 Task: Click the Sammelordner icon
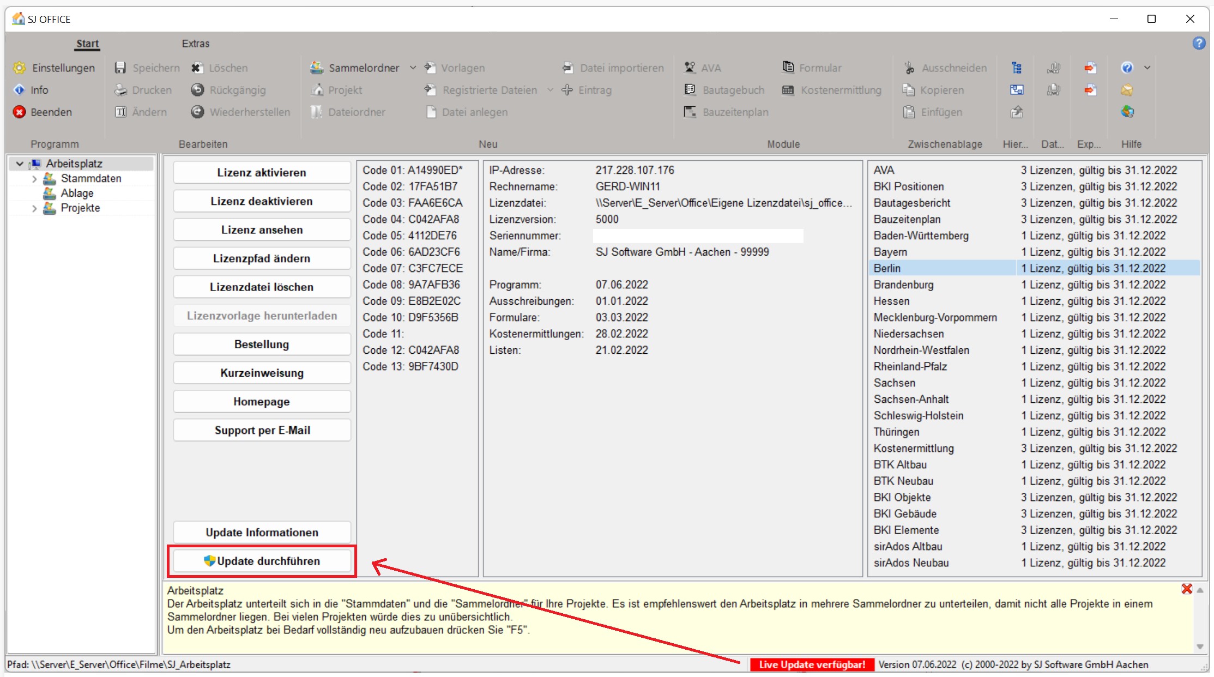[317, 68]
